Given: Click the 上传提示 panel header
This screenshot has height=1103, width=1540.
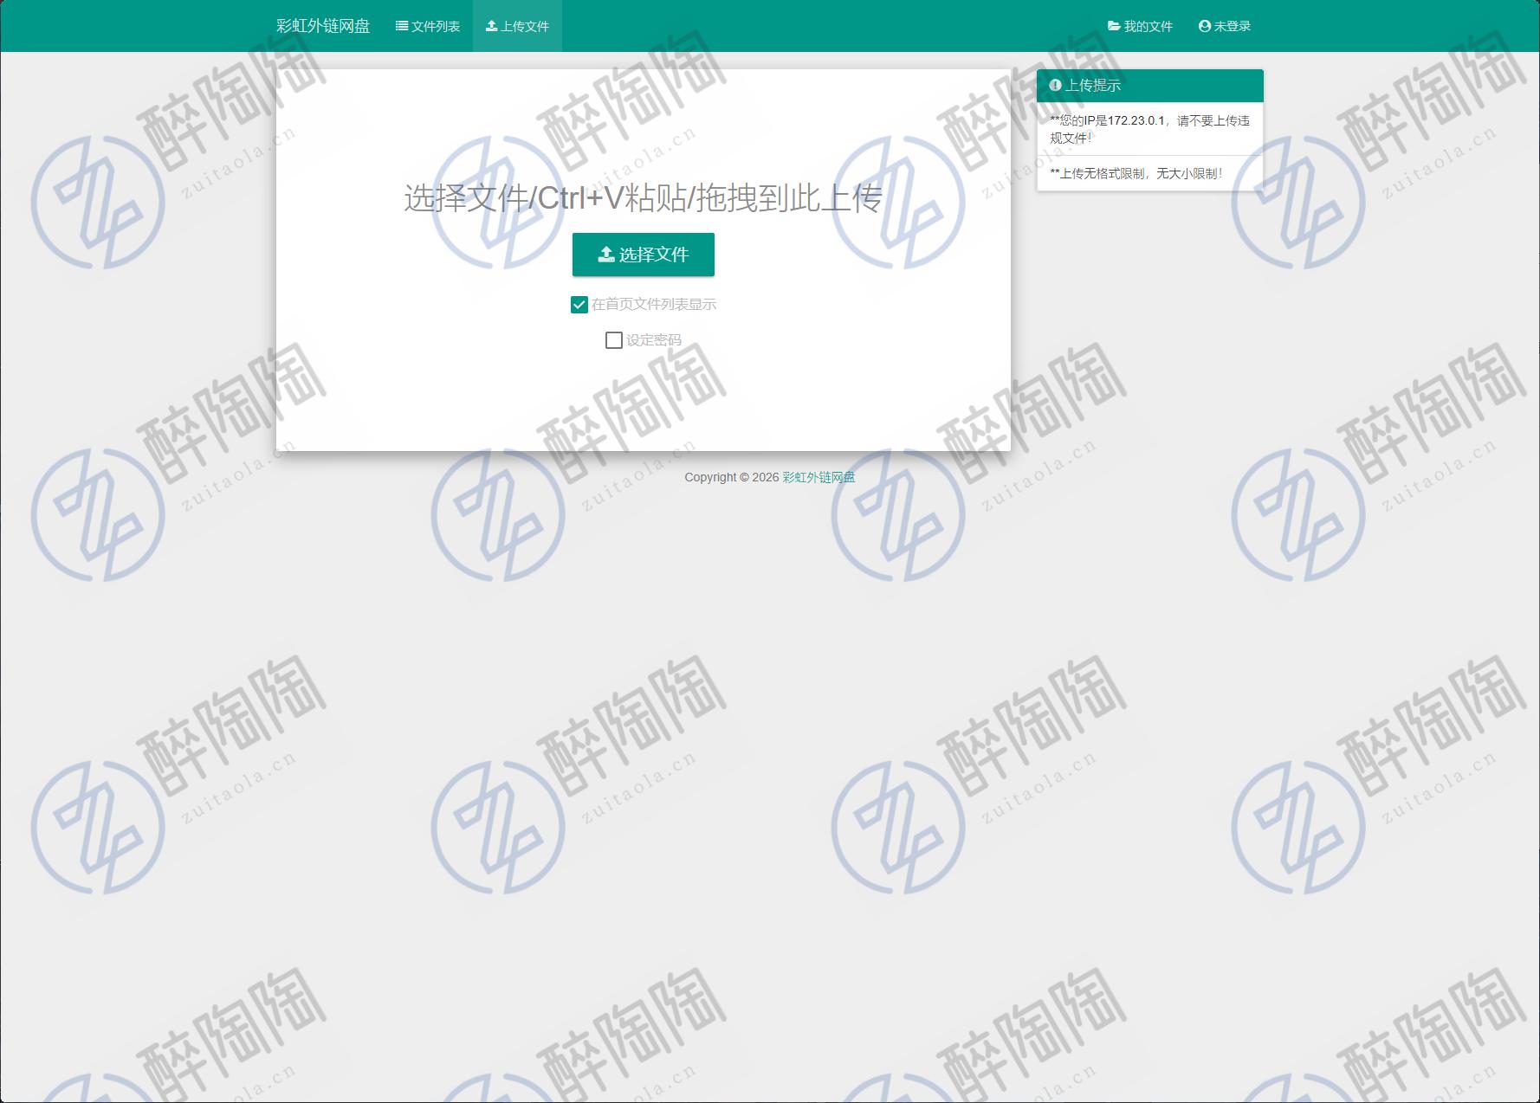Looking at the screenshot, I should pyautogui.click(x=1149, y=85).
